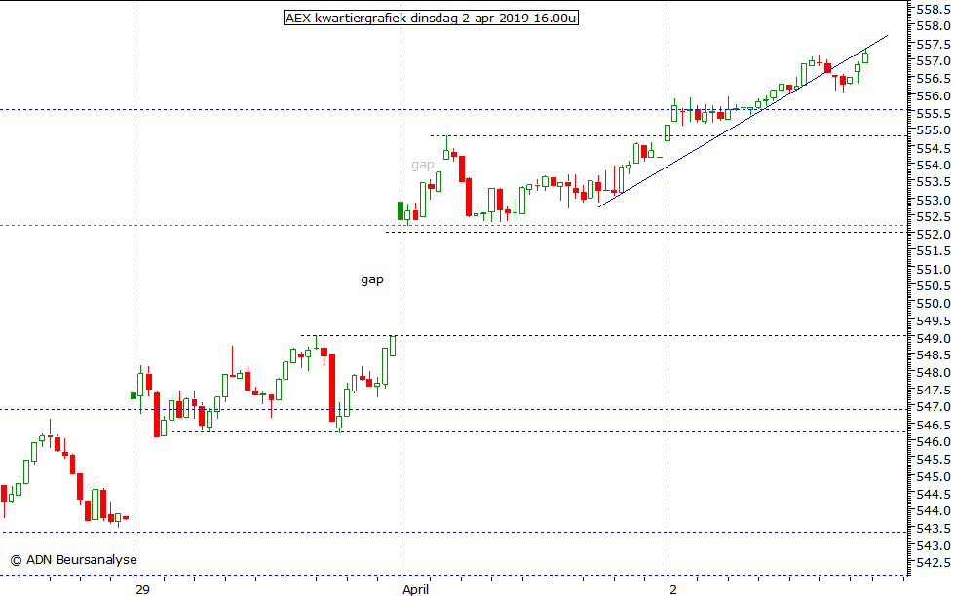Click the '29' date label on time axis
Image resolution: width=954 pixels, height=596 pixels.
143,589
